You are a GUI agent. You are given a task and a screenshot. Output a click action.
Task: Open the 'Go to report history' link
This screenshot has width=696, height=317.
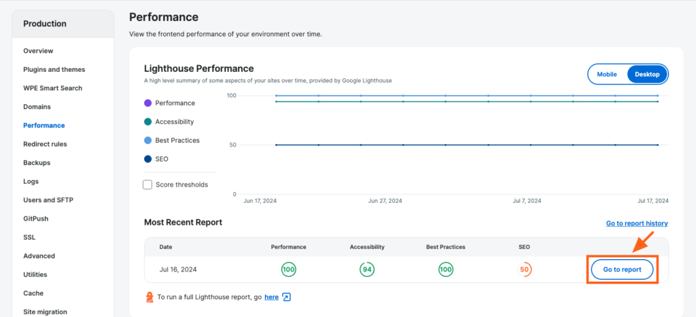tap(636, 223)
